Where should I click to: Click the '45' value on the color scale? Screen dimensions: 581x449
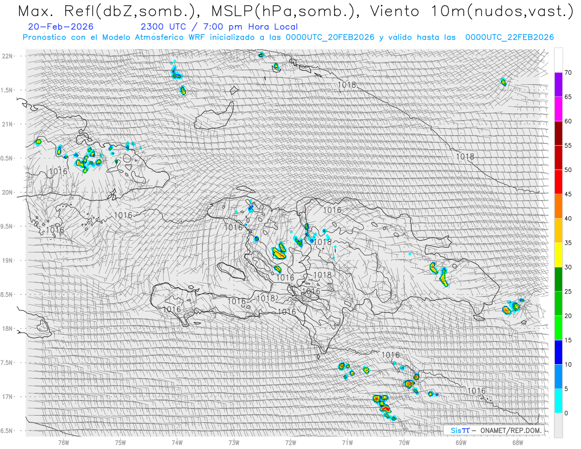click(568, 194)
